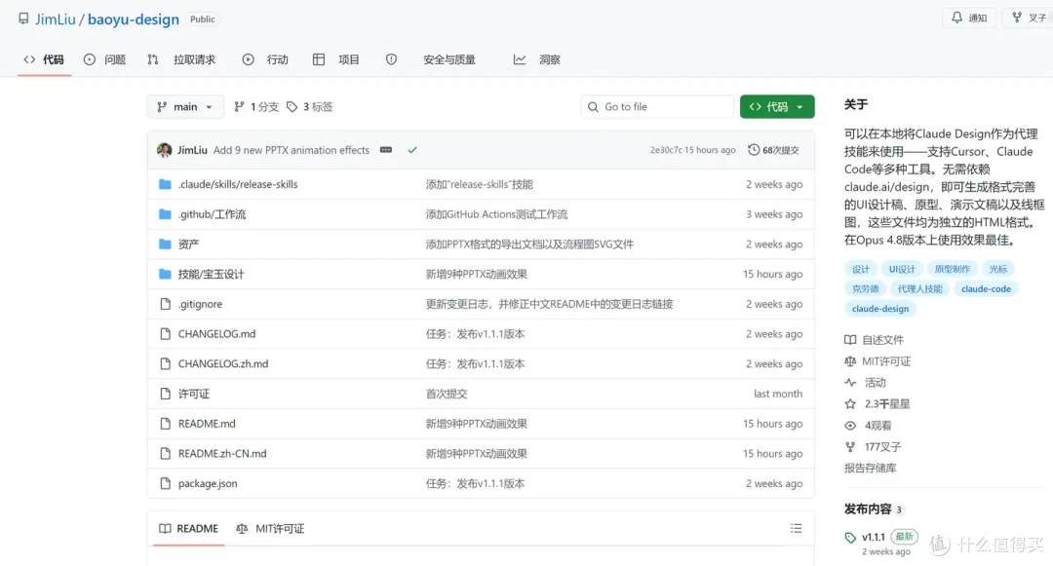
Task: Click the claude-code topic tag
Action: (986, 289)
